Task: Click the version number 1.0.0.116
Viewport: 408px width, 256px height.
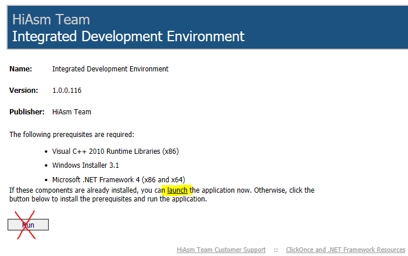Action: [70, 91]
